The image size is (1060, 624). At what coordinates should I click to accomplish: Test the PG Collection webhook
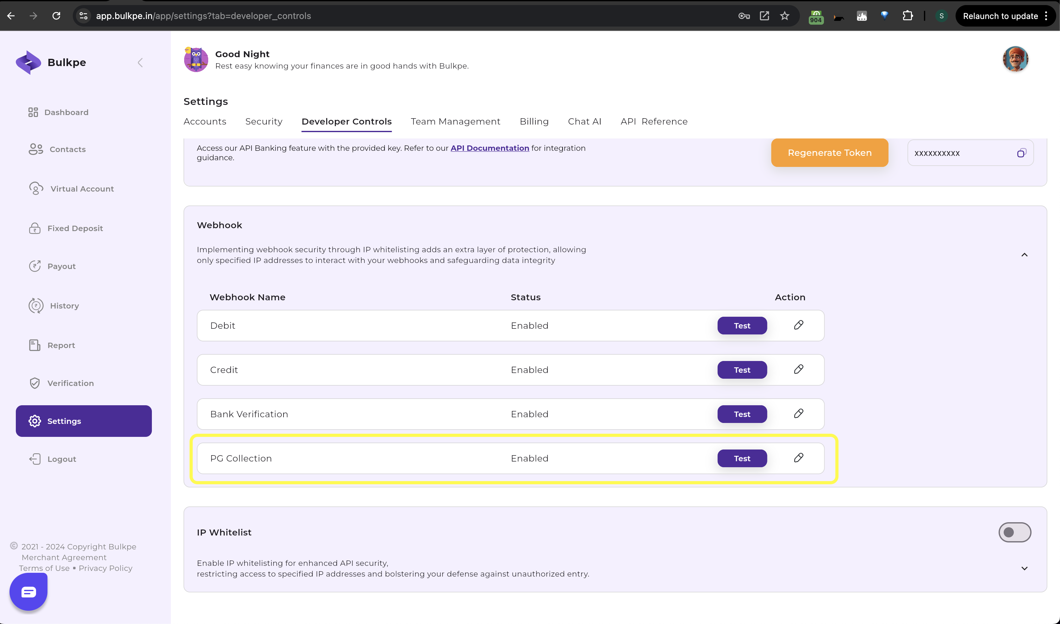click(x=742, y=458)
